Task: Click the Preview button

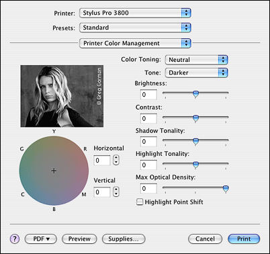Action: (79, 239)
